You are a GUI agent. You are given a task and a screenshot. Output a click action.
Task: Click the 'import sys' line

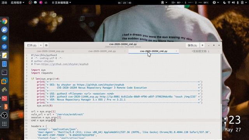tap(38, 70)
